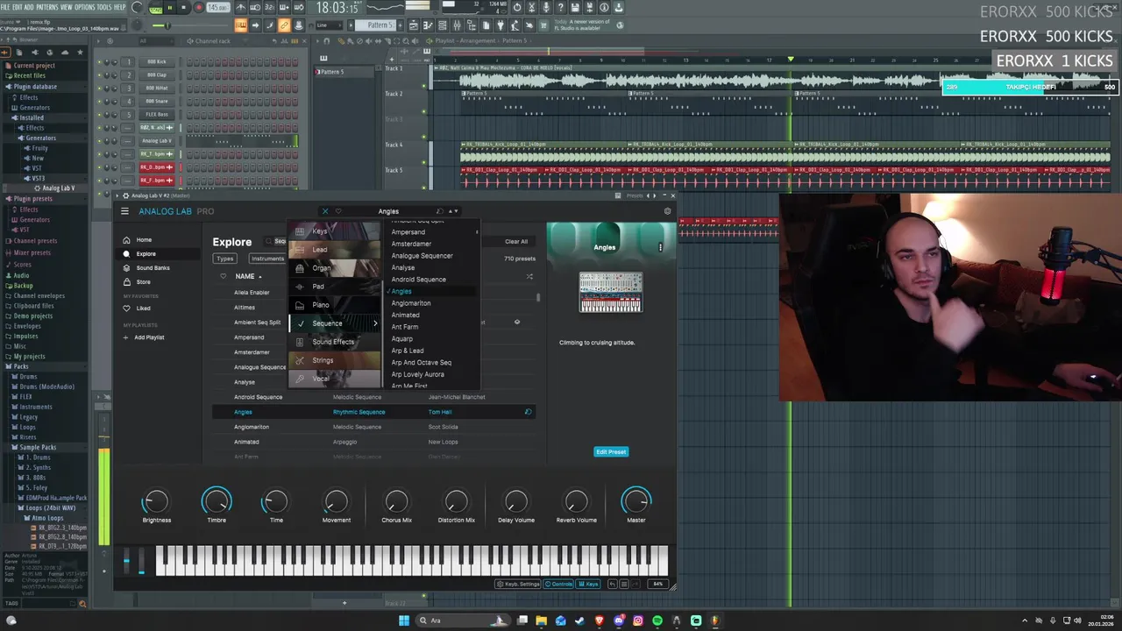Choose Android Sequence from preset submenu
Image resolution: width=1122 pixels, height=631 pixels.
pyautogui.click(x=418, y=280)
